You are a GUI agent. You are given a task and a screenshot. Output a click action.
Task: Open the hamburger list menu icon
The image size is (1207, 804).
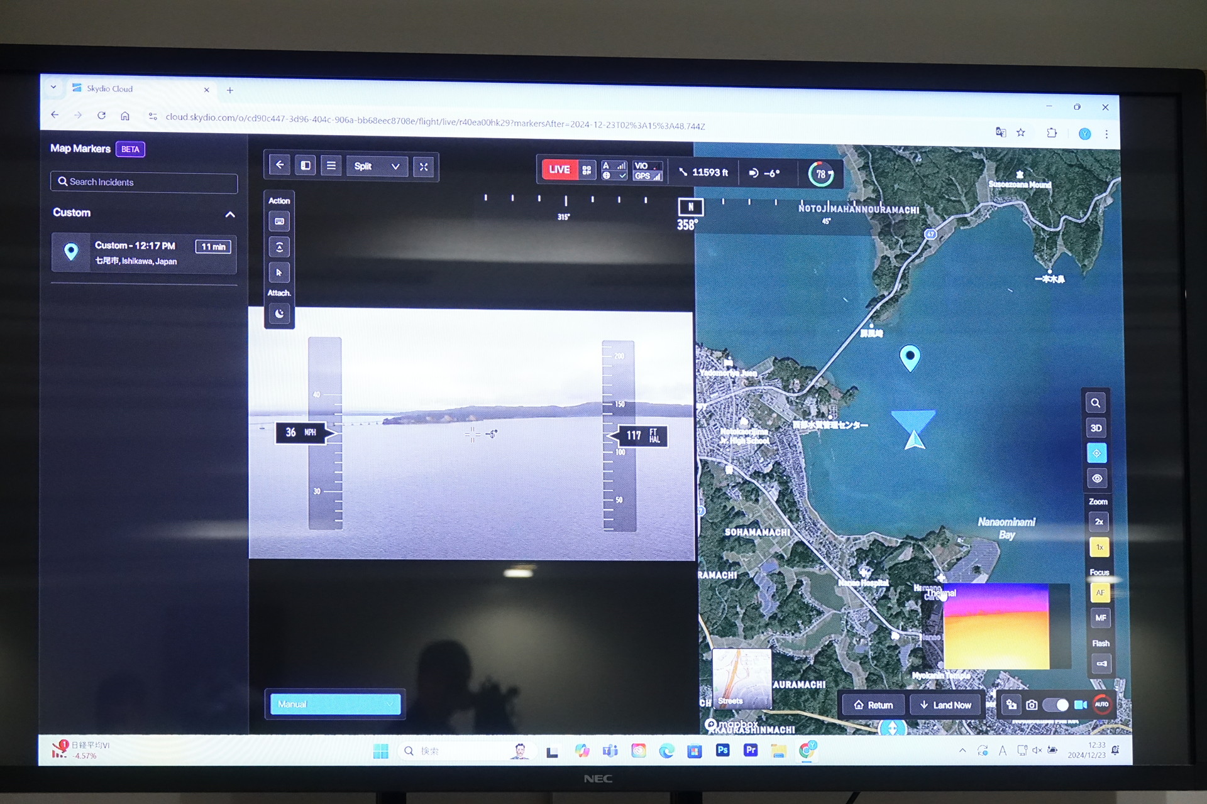point(331,166)
